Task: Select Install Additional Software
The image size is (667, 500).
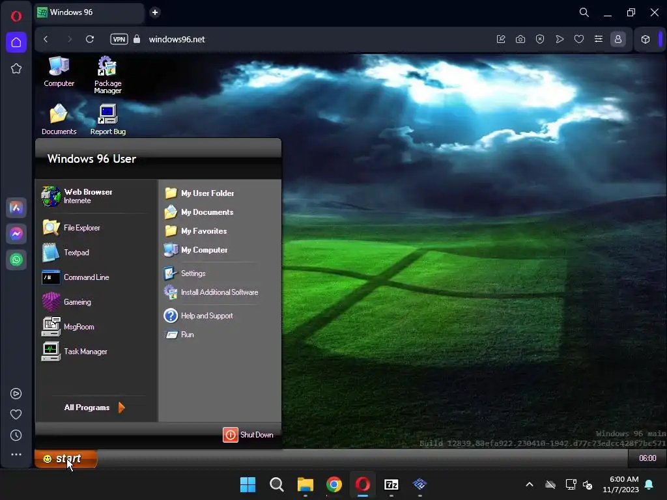Action: 211,292
